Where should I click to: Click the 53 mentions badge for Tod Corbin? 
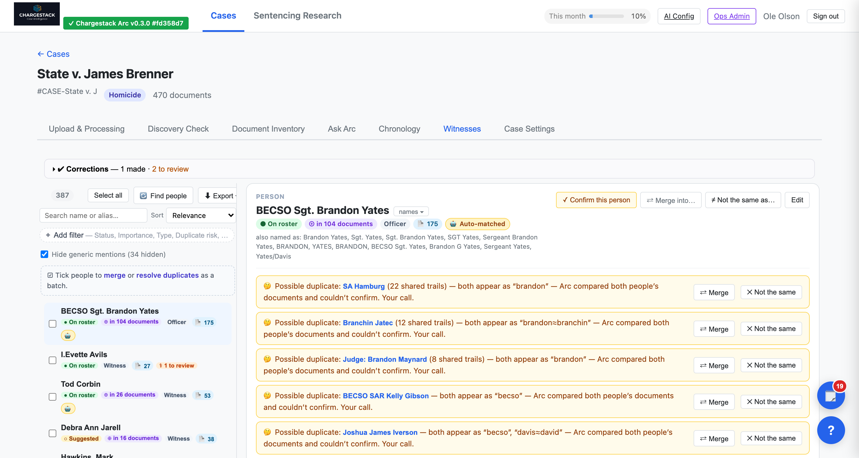click(x=203, y=395)
